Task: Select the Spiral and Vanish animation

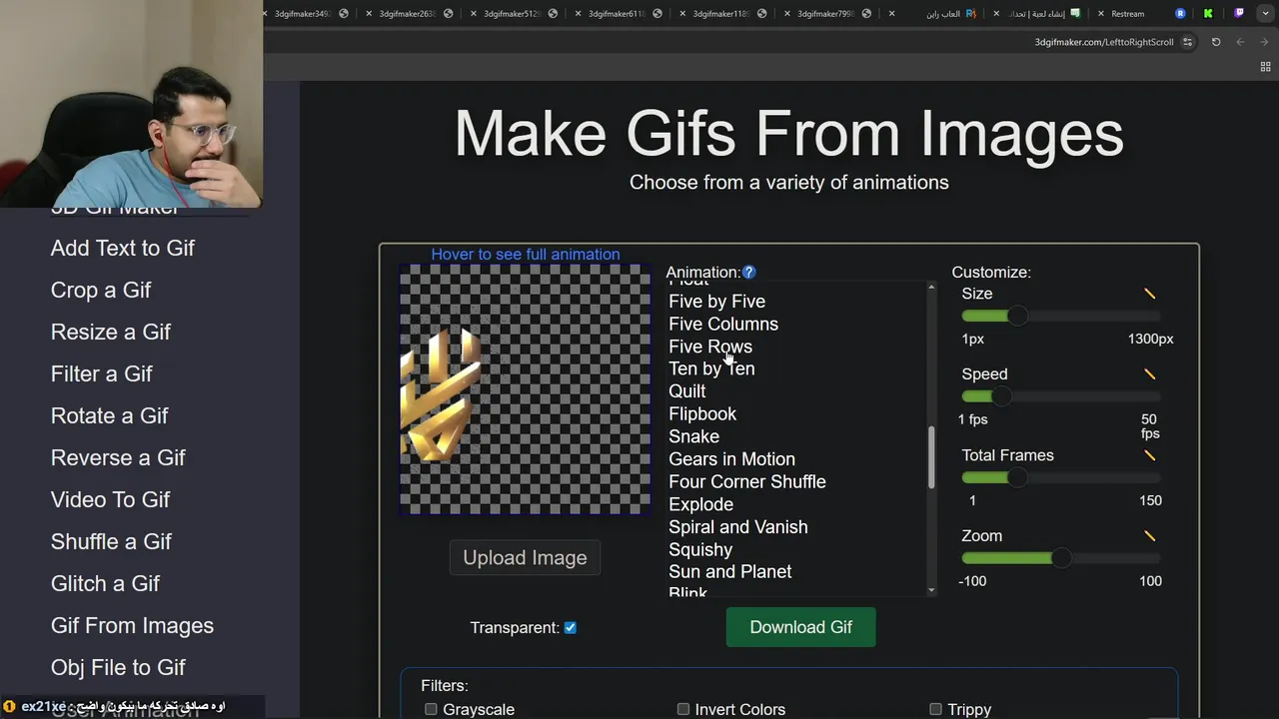Action: [738, 527]
